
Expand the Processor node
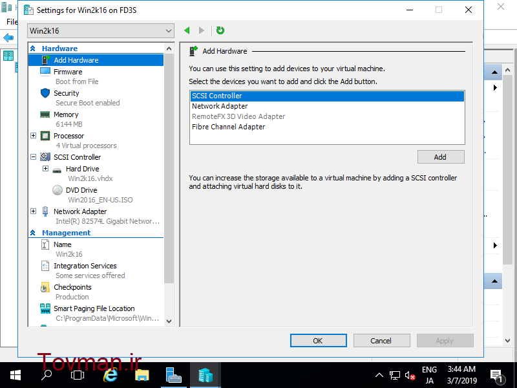(x=34, y=136)
